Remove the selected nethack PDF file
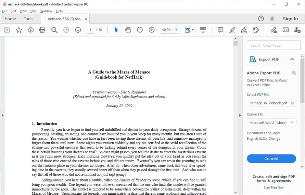 tap(292, 103)
